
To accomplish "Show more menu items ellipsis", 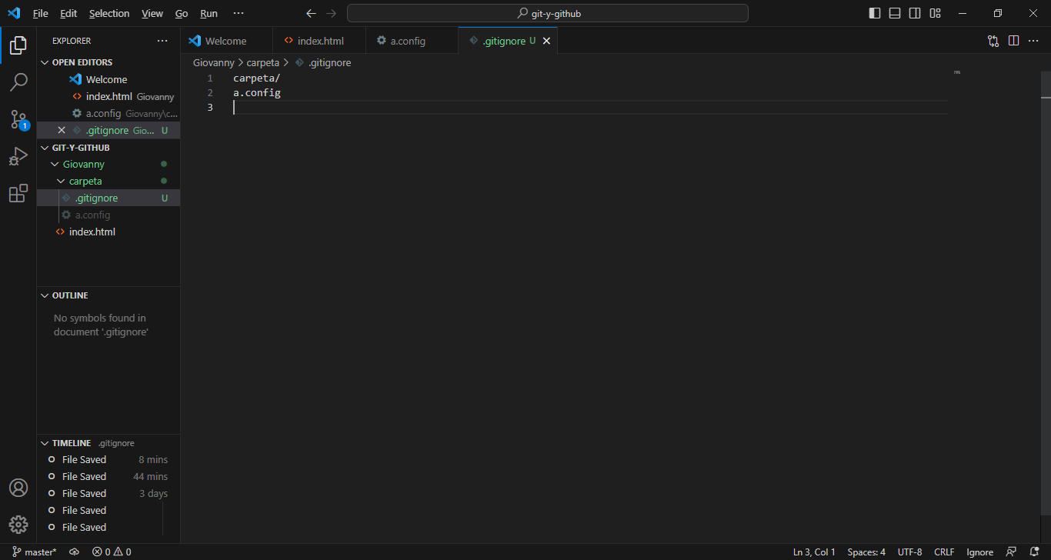I will [x=238, y=13].
